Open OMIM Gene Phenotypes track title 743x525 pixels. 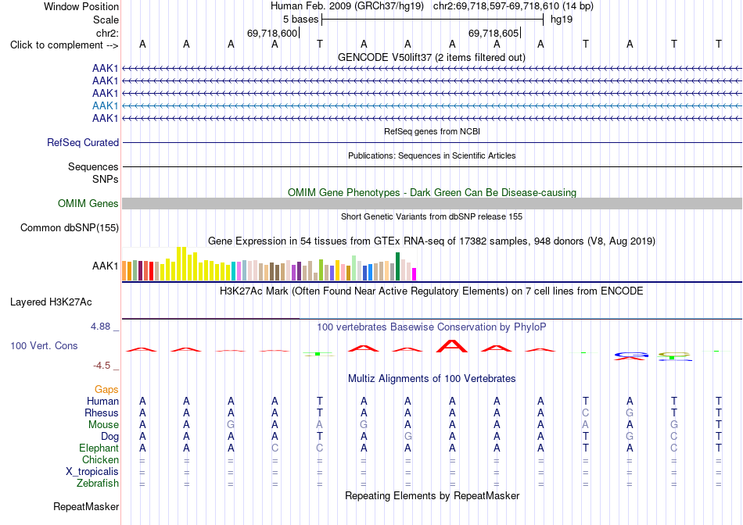(x=432, y=193)
